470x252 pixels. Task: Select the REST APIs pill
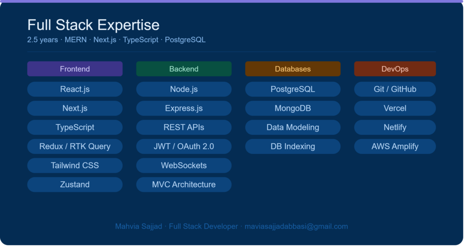[184, 127]
